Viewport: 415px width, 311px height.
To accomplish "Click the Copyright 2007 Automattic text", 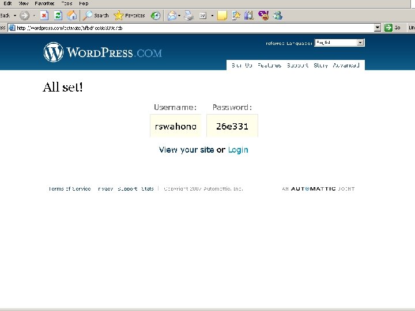I will (x=203, y=189).
